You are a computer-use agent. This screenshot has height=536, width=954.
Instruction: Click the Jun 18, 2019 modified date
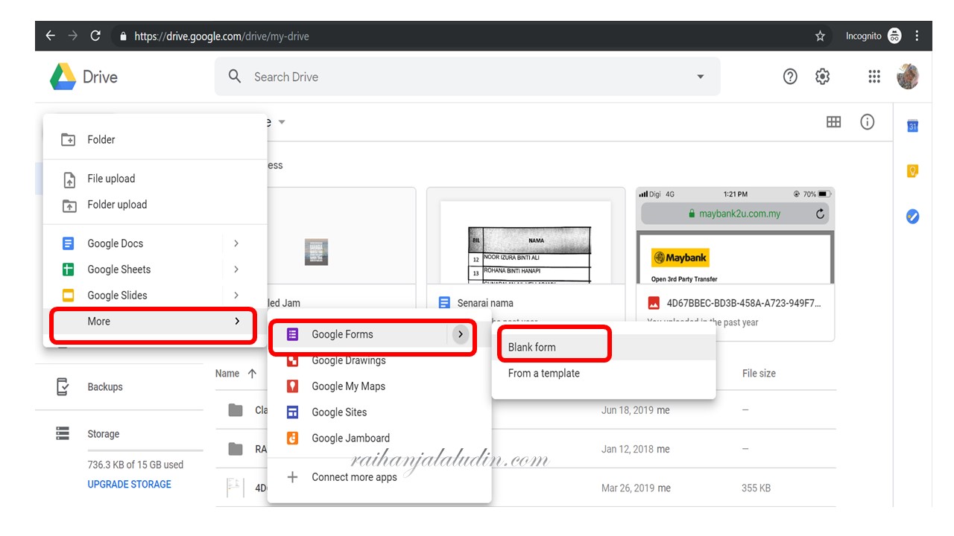[628, 410]
